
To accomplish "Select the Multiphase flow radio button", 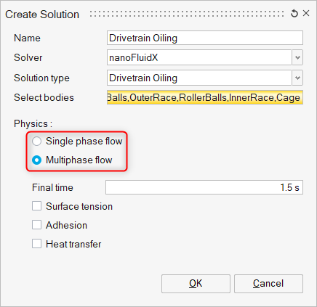I will pos(37,160).
